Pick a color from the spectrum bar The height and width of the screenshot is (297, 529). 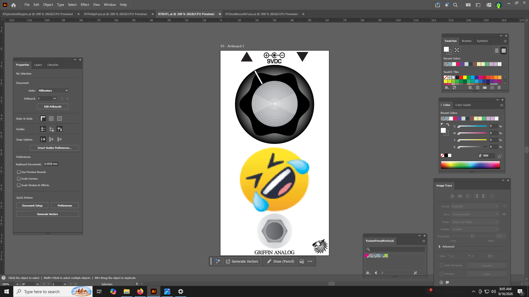(x=470, y=165)
